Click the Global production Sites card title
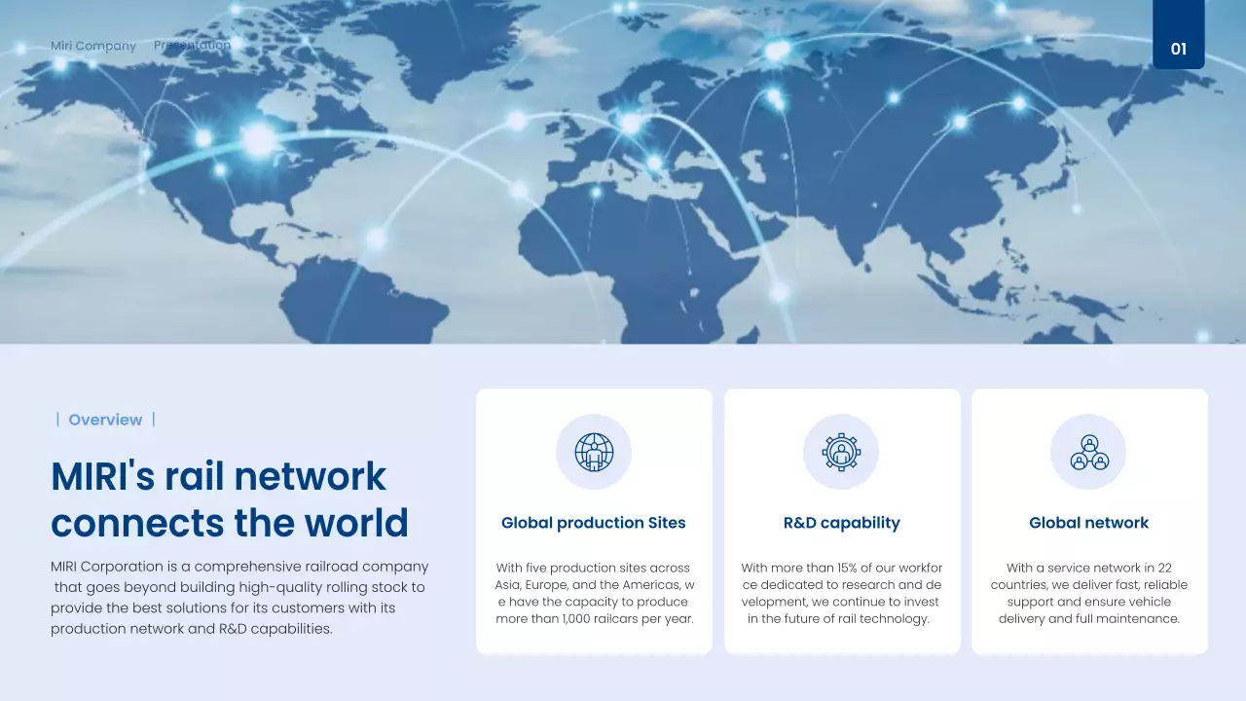Screen dimensions: 1246x701 point(594,523)
